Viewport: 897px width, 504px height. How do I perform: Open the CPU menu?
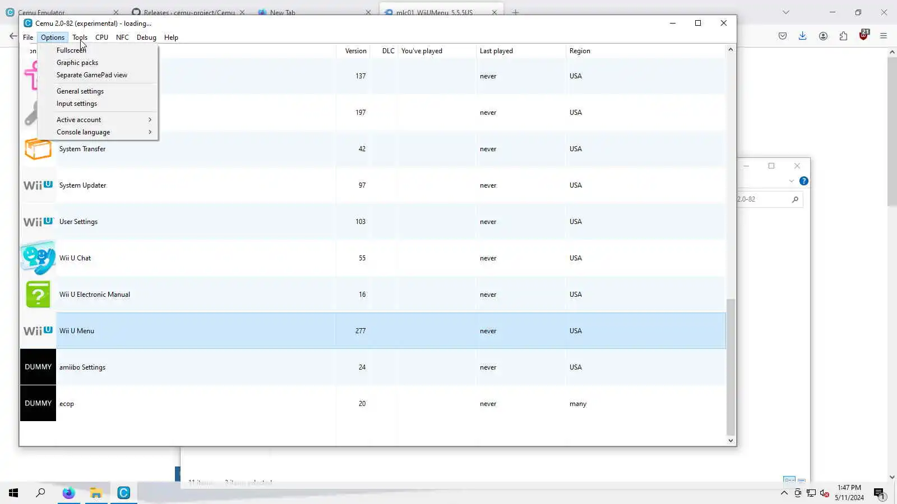(101, 38)
